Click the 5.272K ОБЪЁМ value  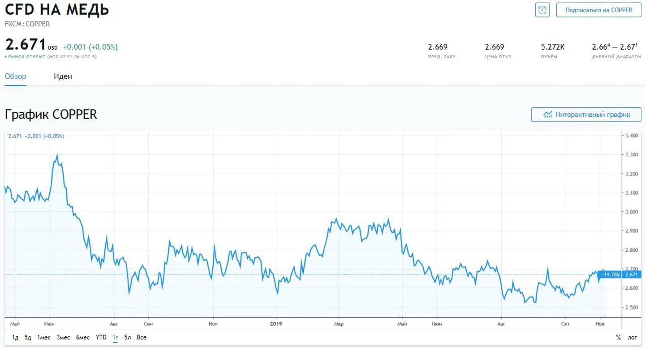[553, 47]
